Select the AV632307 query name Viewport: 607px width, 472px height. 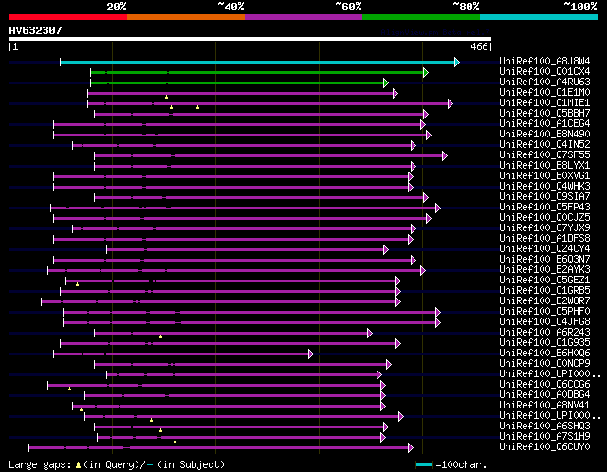click(36, 30)
